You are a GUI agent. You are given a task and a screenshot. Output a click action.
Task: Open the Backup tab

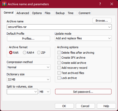coord(60,13)
